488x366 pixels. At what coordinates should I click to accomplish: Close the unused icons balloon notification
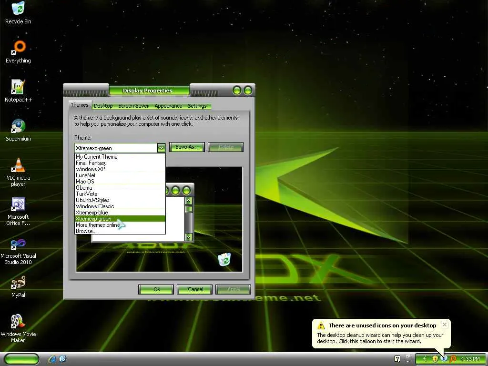point(445,325)
